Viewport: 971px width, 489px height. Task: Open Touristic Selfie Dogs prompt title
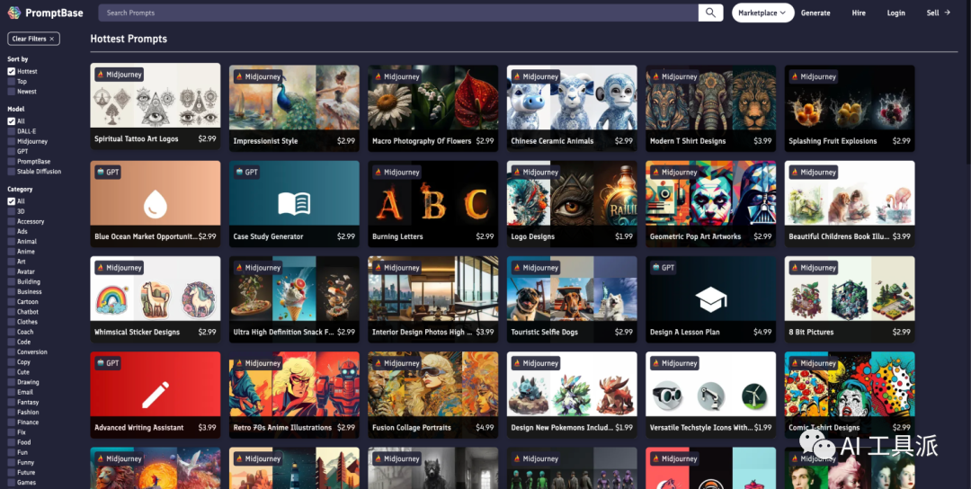544,332
